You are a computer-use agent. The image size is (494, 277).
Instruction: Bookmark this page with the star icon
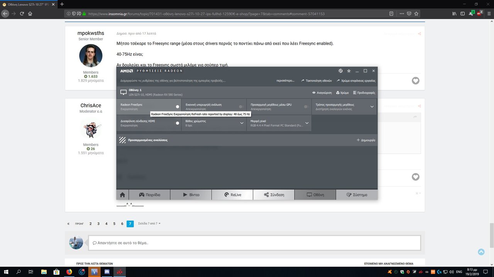tap(416, 13)
